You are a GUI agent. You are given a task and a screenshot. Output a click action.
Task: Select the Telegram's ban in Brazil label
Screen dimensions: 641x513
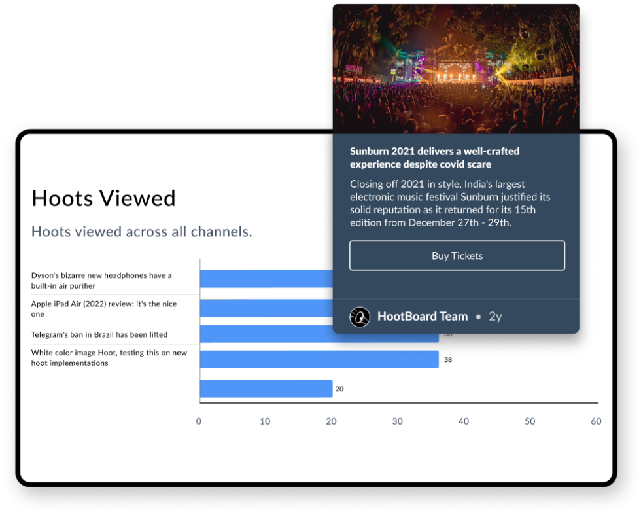(99, 334)
